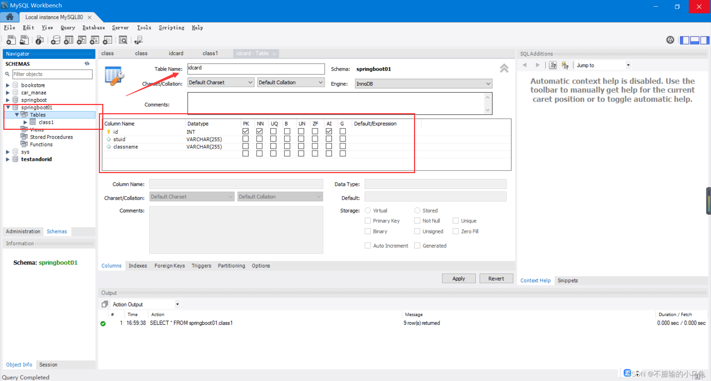Create a new schema toolbar icon
Image resolution: width=711 pixels, height=381 pixels.
(56, 40)
